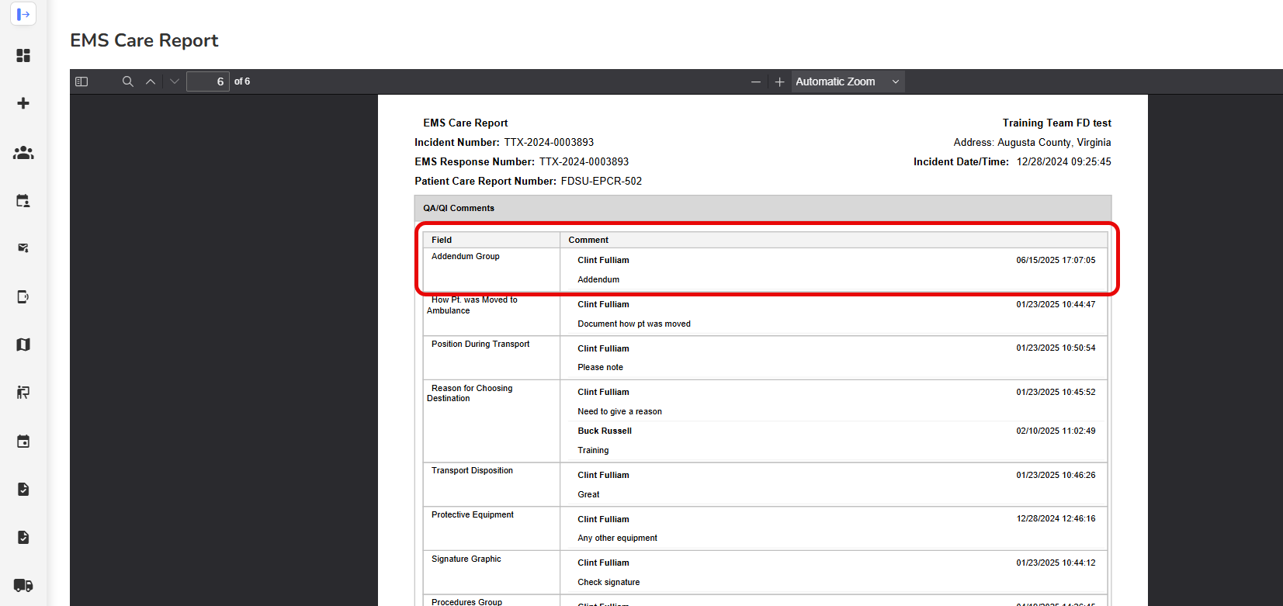Click the EMS Care Report page heading
This screenshot has width=1283, height=606.
(144, 40)
